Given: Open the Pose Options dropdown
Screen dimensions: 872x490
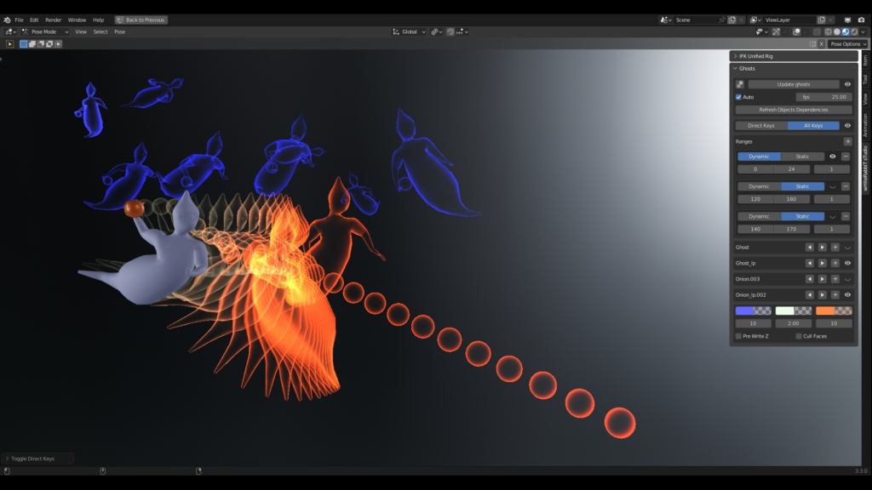Looking at the screenshot, I should [x=848, y=43].
